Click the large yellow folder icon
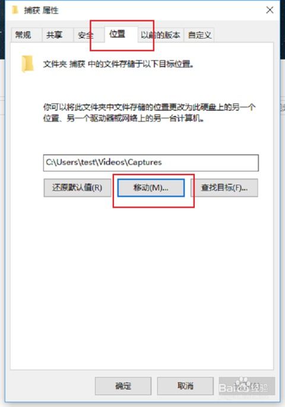 pos(27,63)
